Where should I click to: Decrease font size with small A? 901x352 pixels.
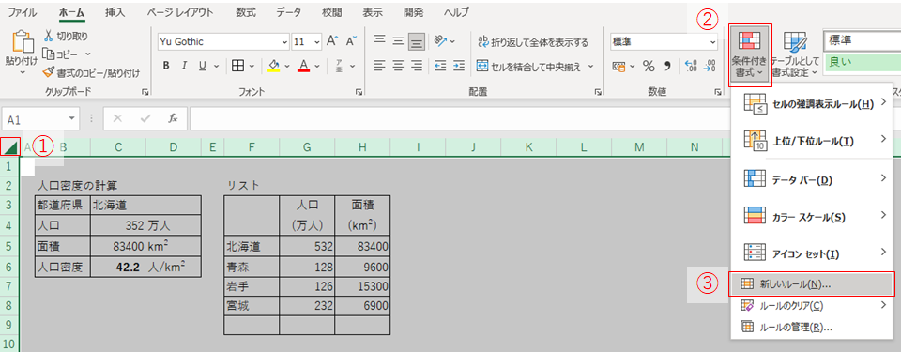point(350,41)
